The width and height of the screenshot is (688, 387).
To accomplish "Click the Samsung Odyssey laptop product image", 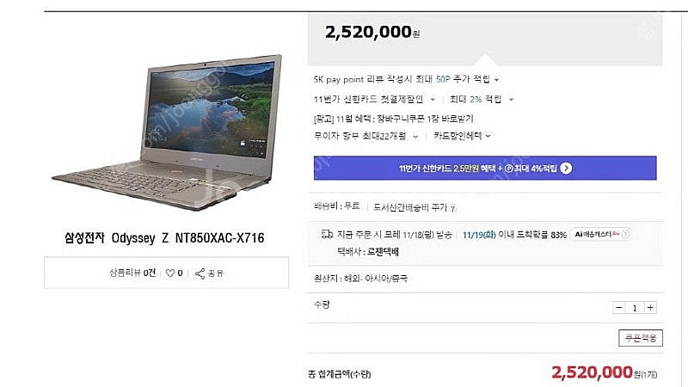I will [x=167, y=132].
